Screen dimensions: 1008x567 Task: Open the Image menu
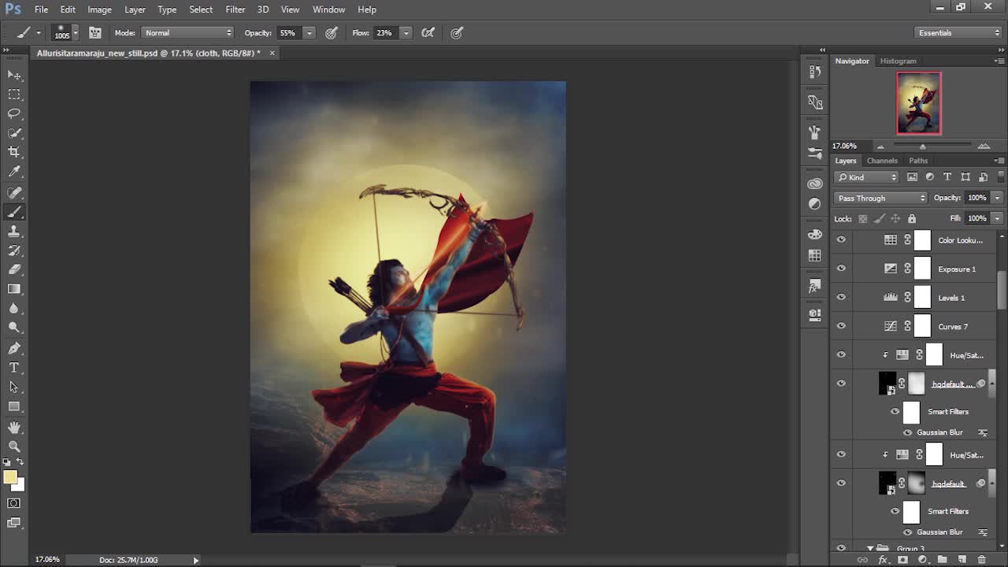click(99, 9)
